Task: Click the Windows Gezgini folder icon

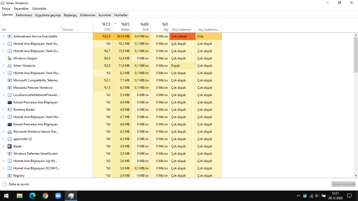Action: tap(10, 58)
